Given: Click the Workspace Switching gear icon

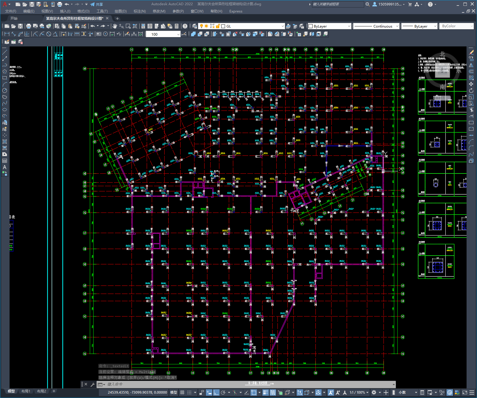Looking at the screenshot, I should tap(374, 392).
